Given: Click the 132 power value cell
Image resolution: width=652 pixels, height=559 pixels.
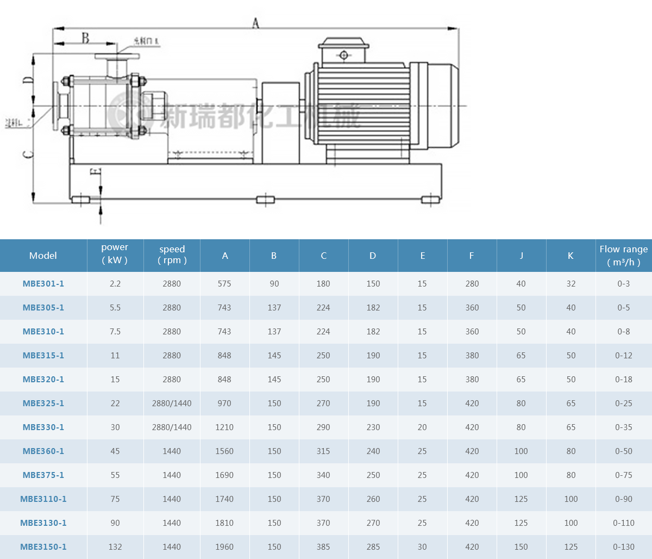Looking at the screenshot, I should tap(115, 547).
